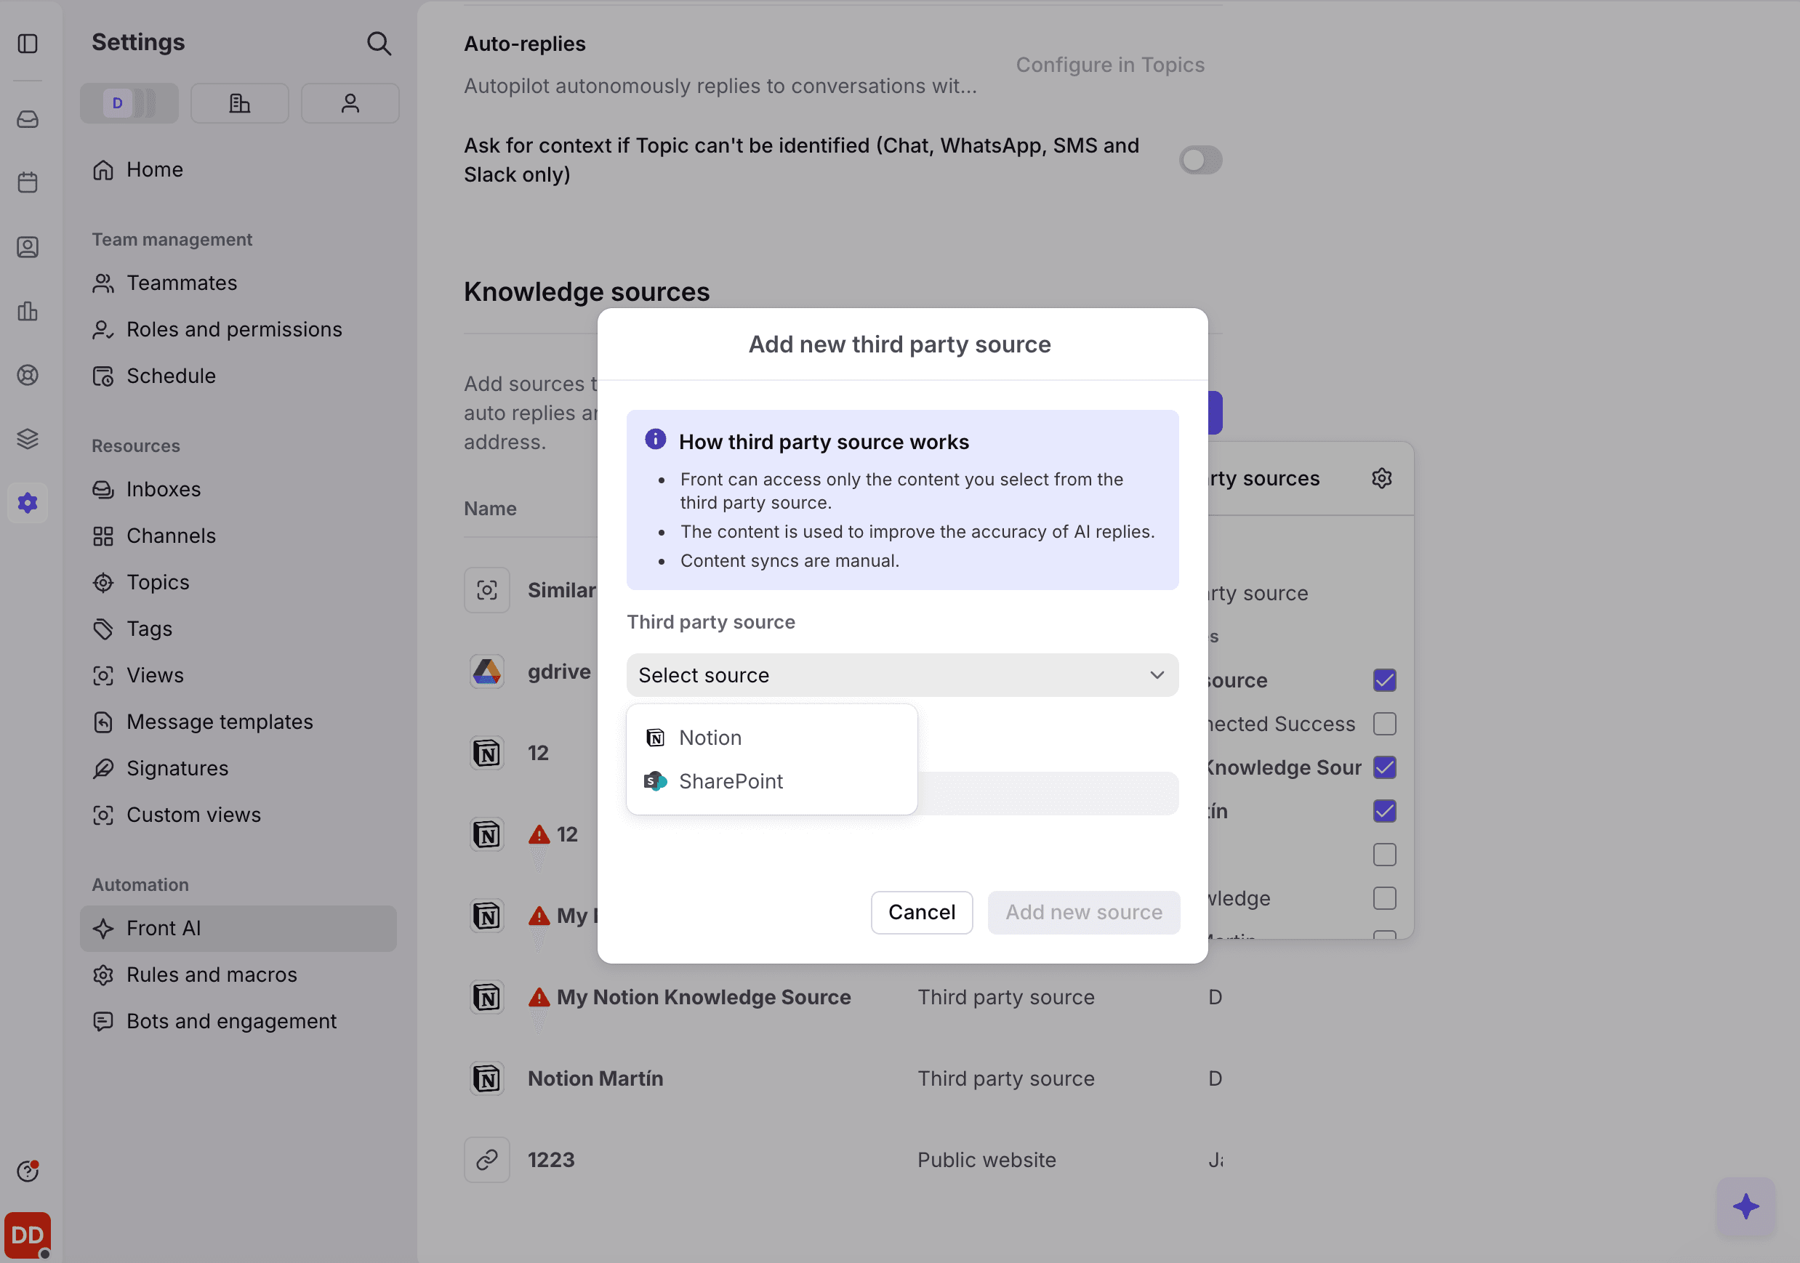Select Notion from the source list
The height and width of the screenshot is (1263, 1800).
pyautogui.click(x=709, y=738)
